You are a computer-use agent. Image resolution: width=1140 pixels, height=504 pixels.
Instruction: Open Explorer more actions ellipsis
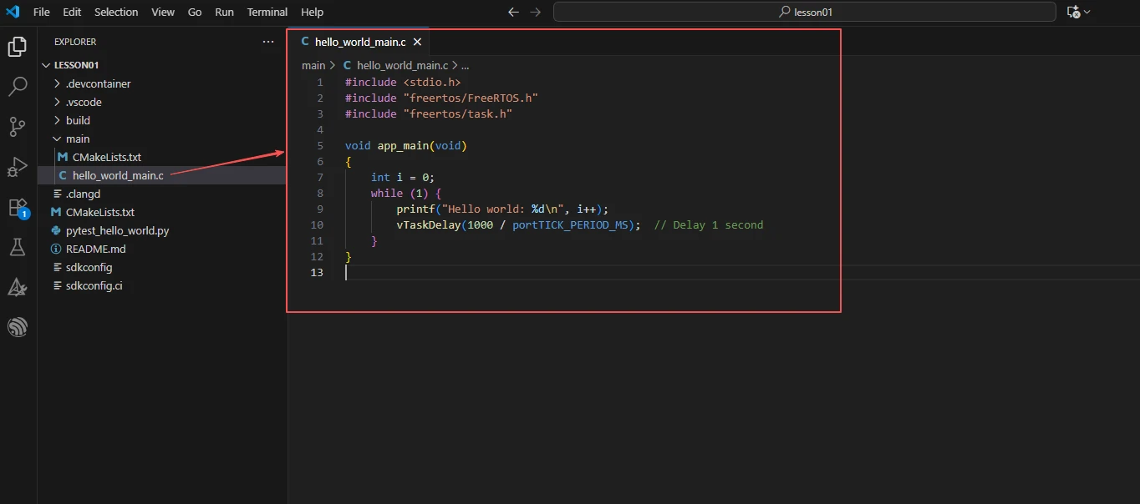click(267, 42)
